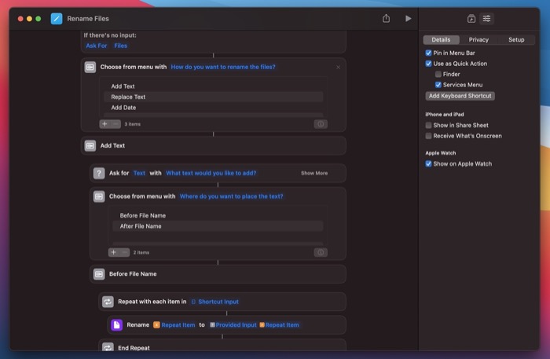550x359 pixels.
Task: Enable Receive What's Onscreen
Action: click(428, 136)
